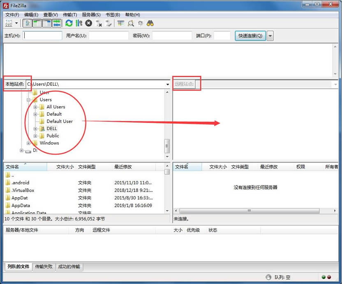Open the filename filters icon
Viewport: 342px width, 284px height.
(x=120, y=23)
